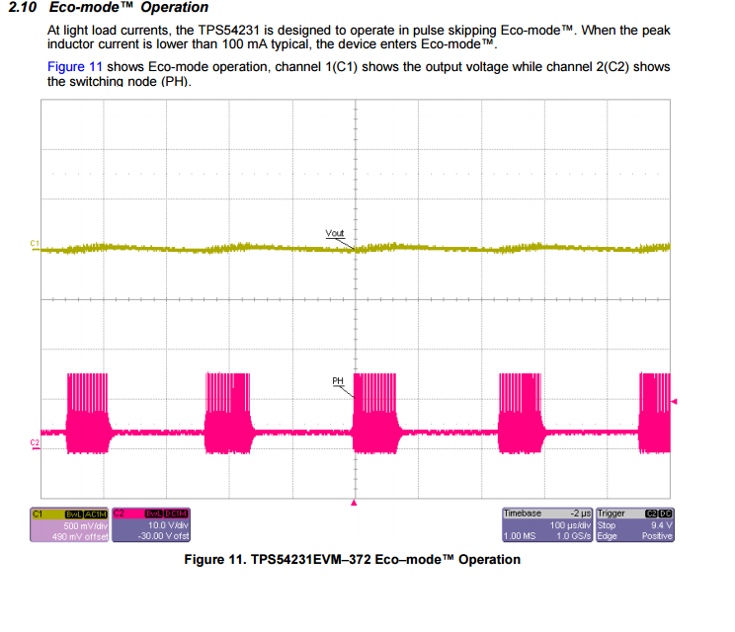The width and height of the screenshot is (735, 632).
Task: Click the section heading 2.10 Eco-mode Operation
Action: tap(109, 8)
